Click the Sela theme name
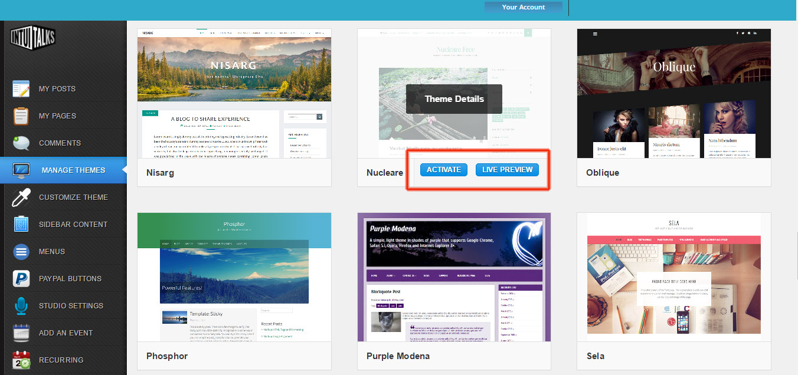This screenshot has width=798, height=375. pos(595,356)
